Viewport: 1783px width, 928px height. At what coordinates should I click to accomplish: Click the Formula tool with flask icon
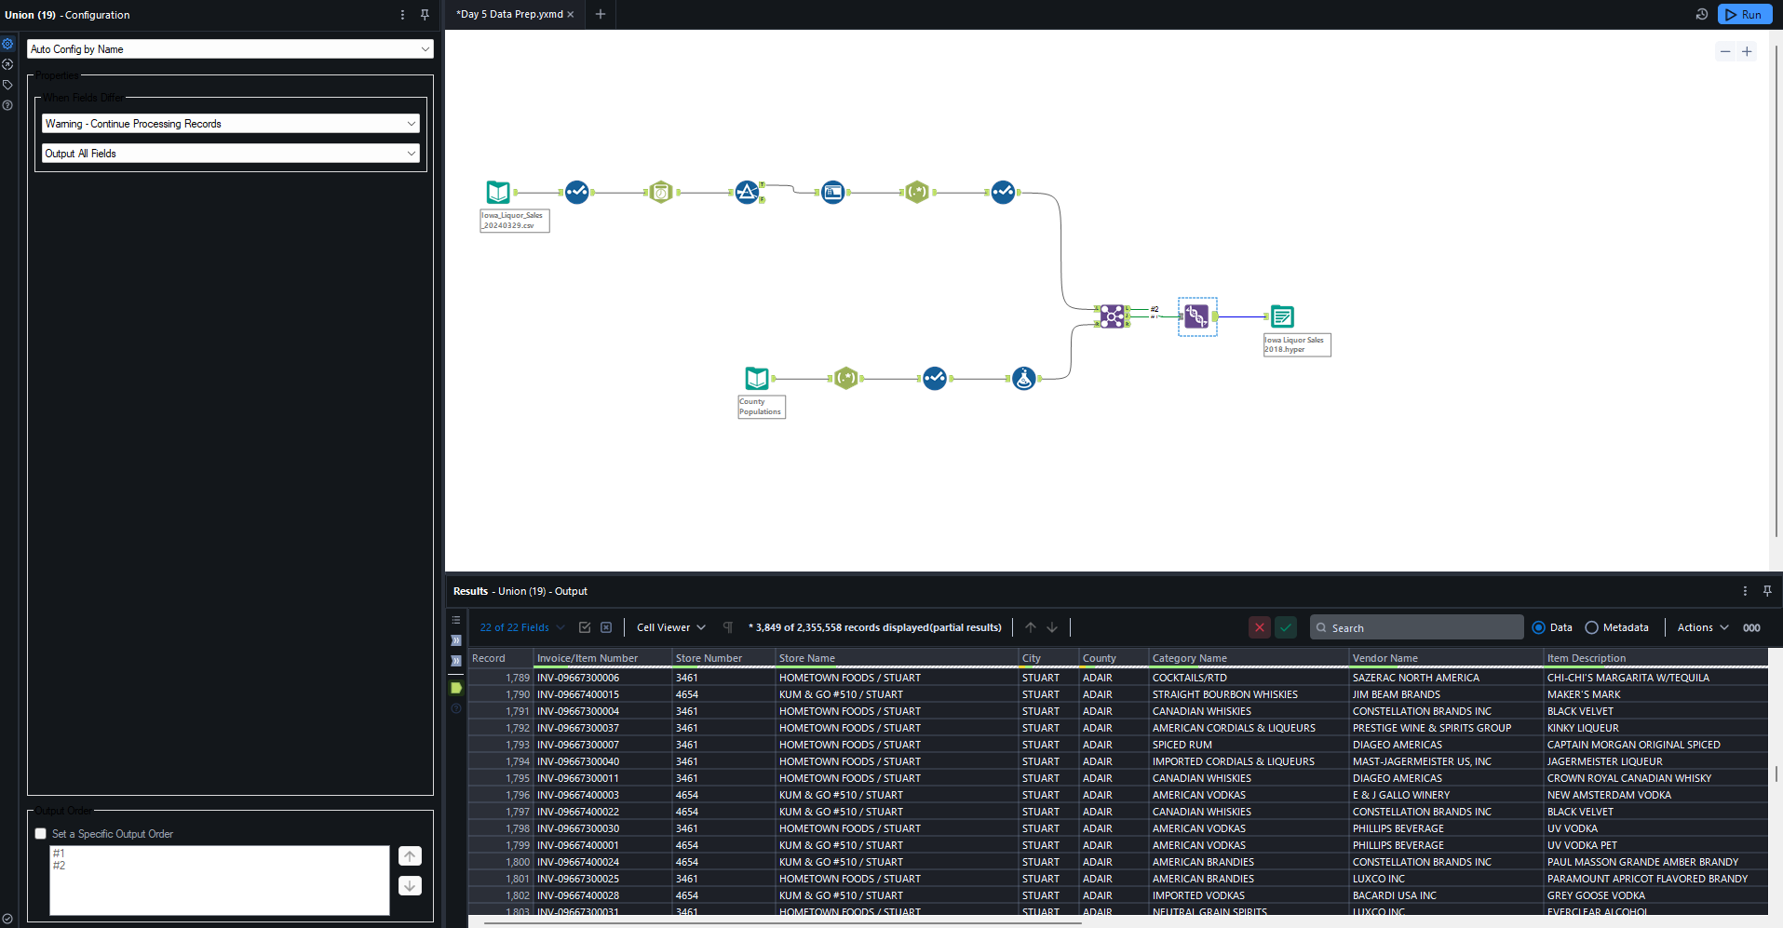click(x=1023, y=379)
